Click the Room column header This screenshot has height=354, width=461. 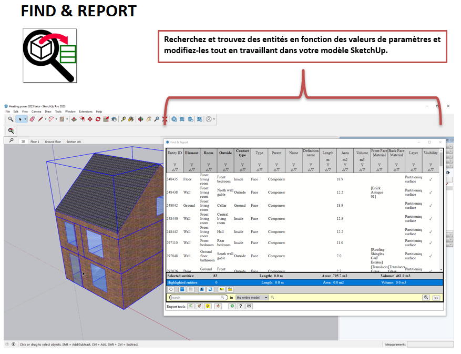click(209, 153)
